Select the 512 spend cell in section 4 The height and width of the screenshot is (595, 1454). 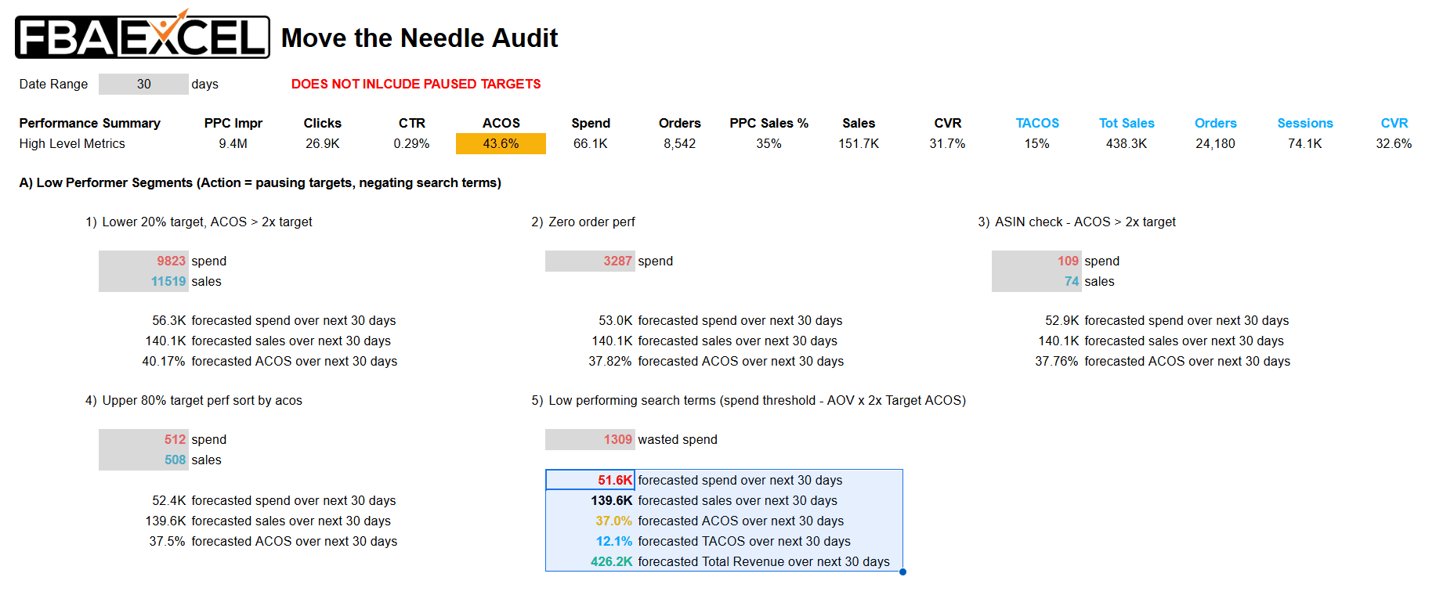pos(143,439)
